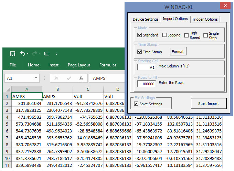
Task: Switch to the Formulas ribbon tab
Action: pyautogui.click(x=108, y=65)
